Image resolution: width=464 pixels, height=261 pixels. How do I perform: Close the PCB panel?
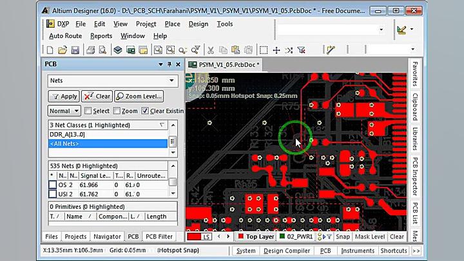(178, 64)
